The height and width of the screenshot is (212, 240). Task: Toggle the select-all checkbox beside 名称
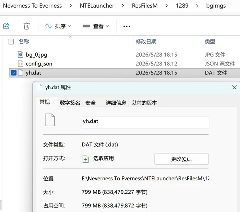coord(11,41)
